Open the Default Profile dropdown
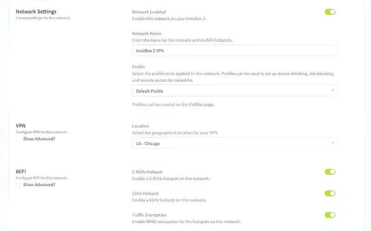371x231 pixels. (x=235, y=91)
